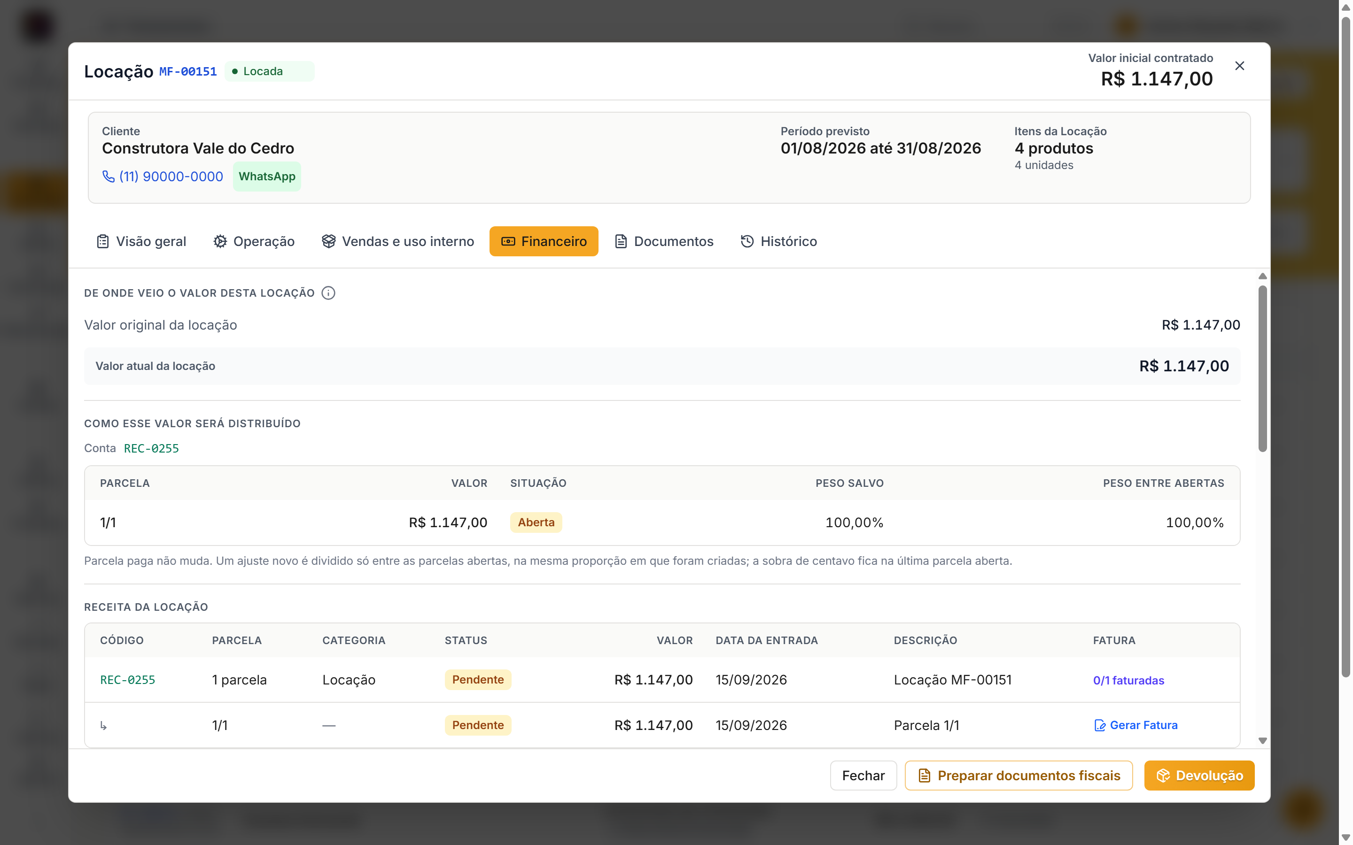Viewport: 1353px width, 845px height.
Task: Open Vendas e uso interno tab
Action: pos(397,241)
